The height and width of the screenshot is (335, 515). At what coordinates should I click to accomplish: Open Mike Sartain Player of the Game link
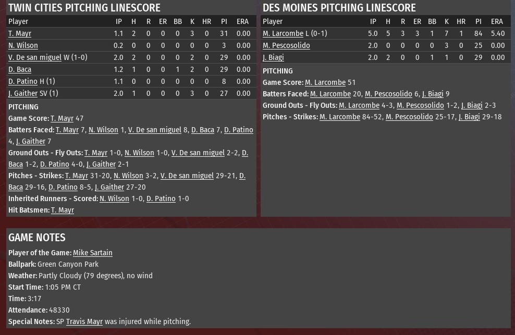93,253
